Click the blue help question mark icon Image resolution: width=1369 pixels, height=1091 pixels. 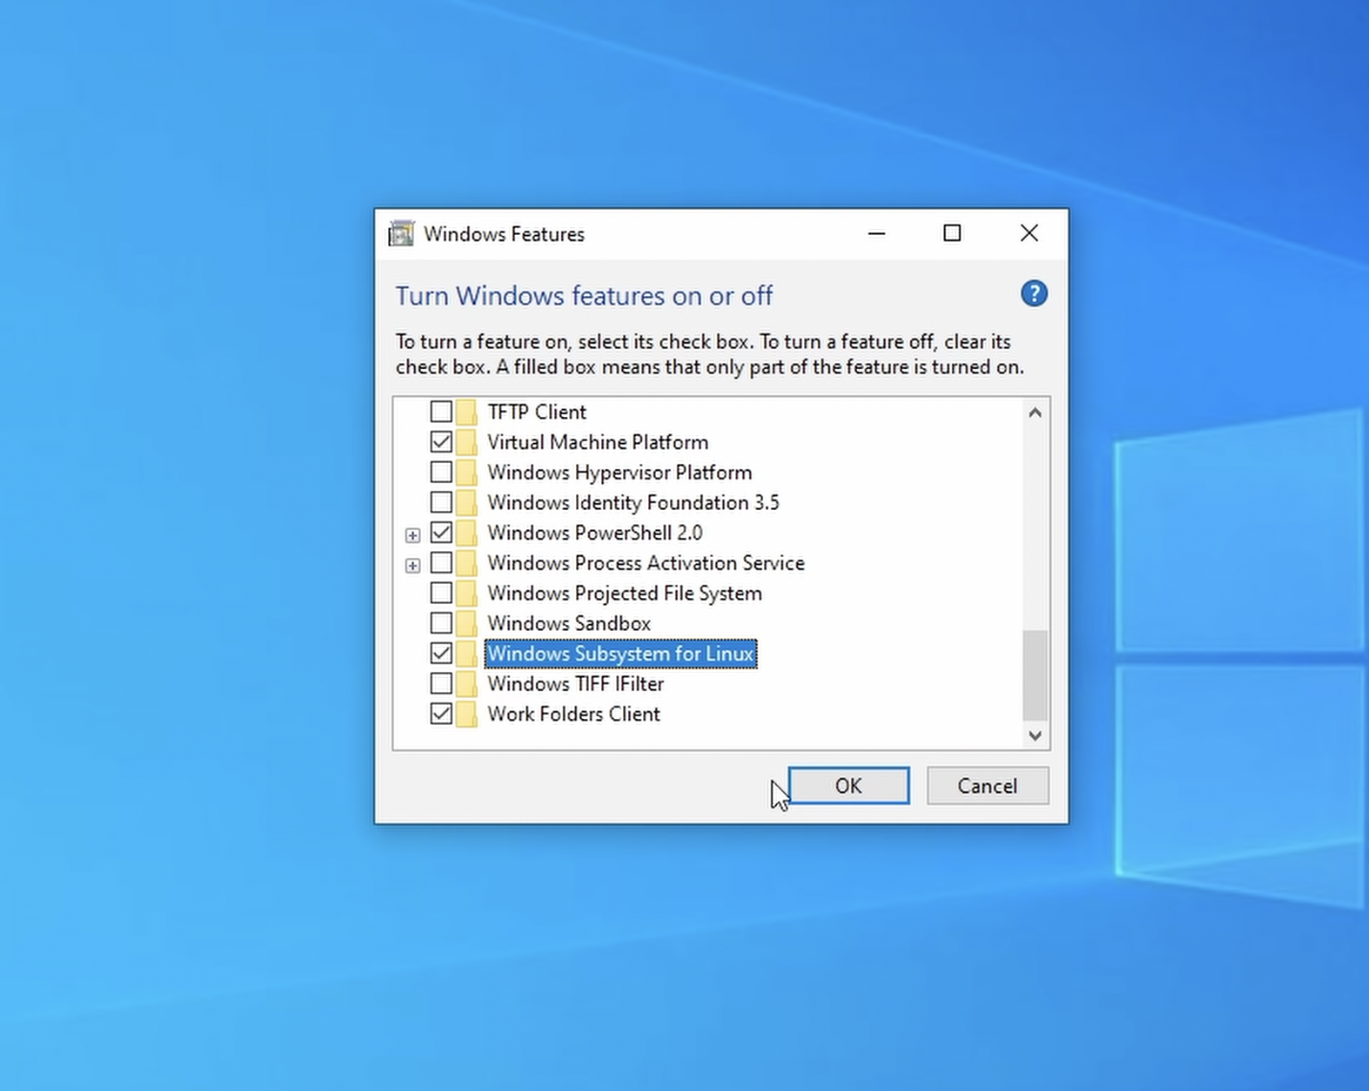coord(1033,294)
